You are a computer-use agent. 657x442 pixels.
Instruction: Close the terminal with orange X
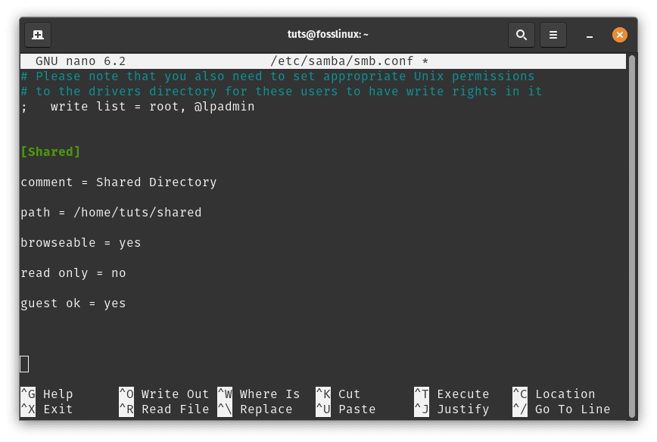point(619,35)
